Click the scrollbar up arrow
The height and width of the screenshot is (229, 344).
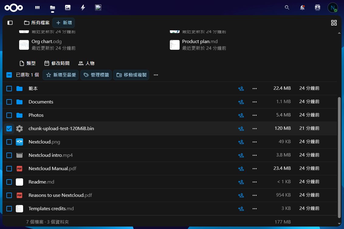[x=339, y=33]
